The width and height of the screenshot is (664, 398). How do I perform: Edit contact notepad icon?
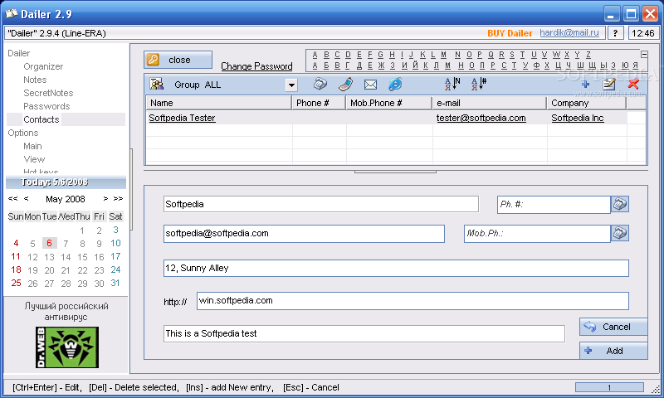pyautogui.click(x=609, y=84)
